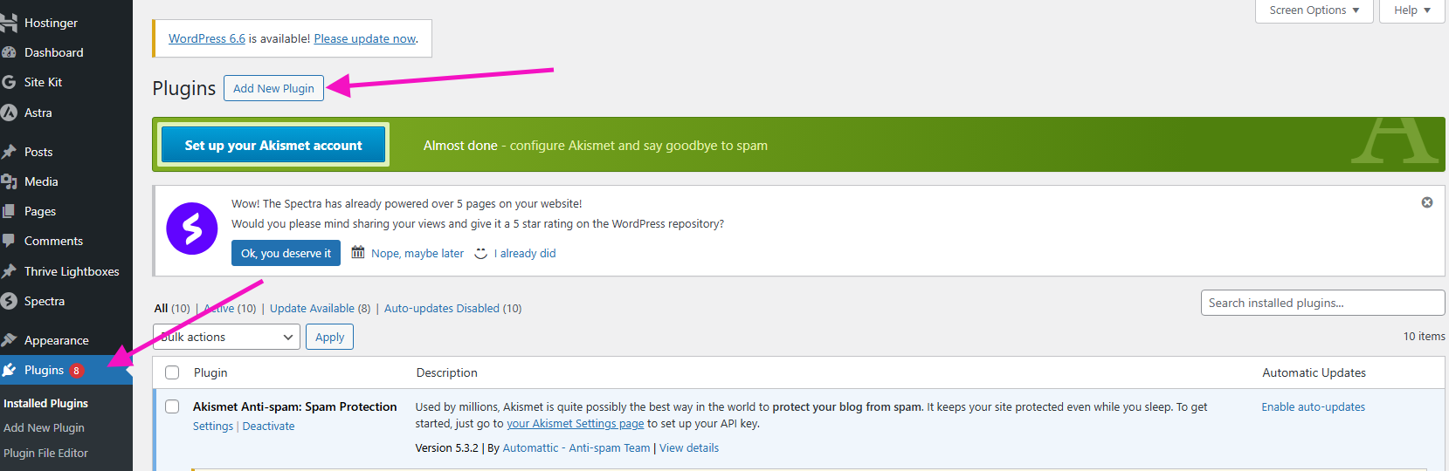Viewport: 1449px width, 471px height.
Task: Click the Automatic Updates column header
Action: (x=1314, y=372)
